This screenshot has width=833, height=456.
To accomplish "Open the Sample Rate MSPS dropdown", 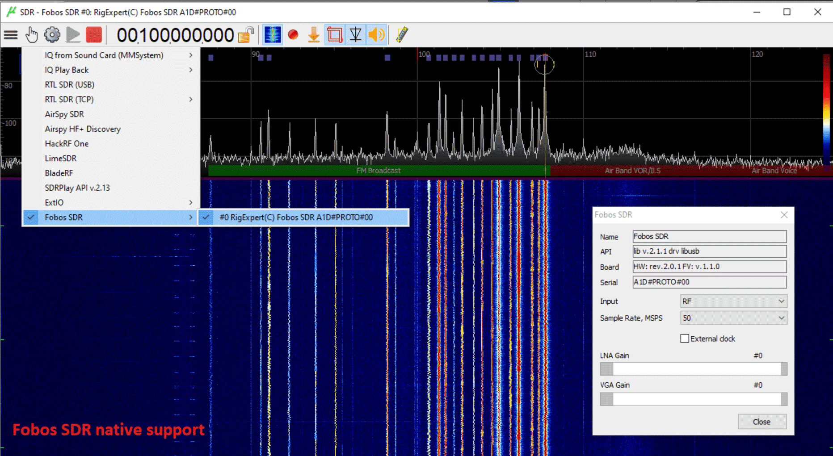I will [x=733, y=318].
